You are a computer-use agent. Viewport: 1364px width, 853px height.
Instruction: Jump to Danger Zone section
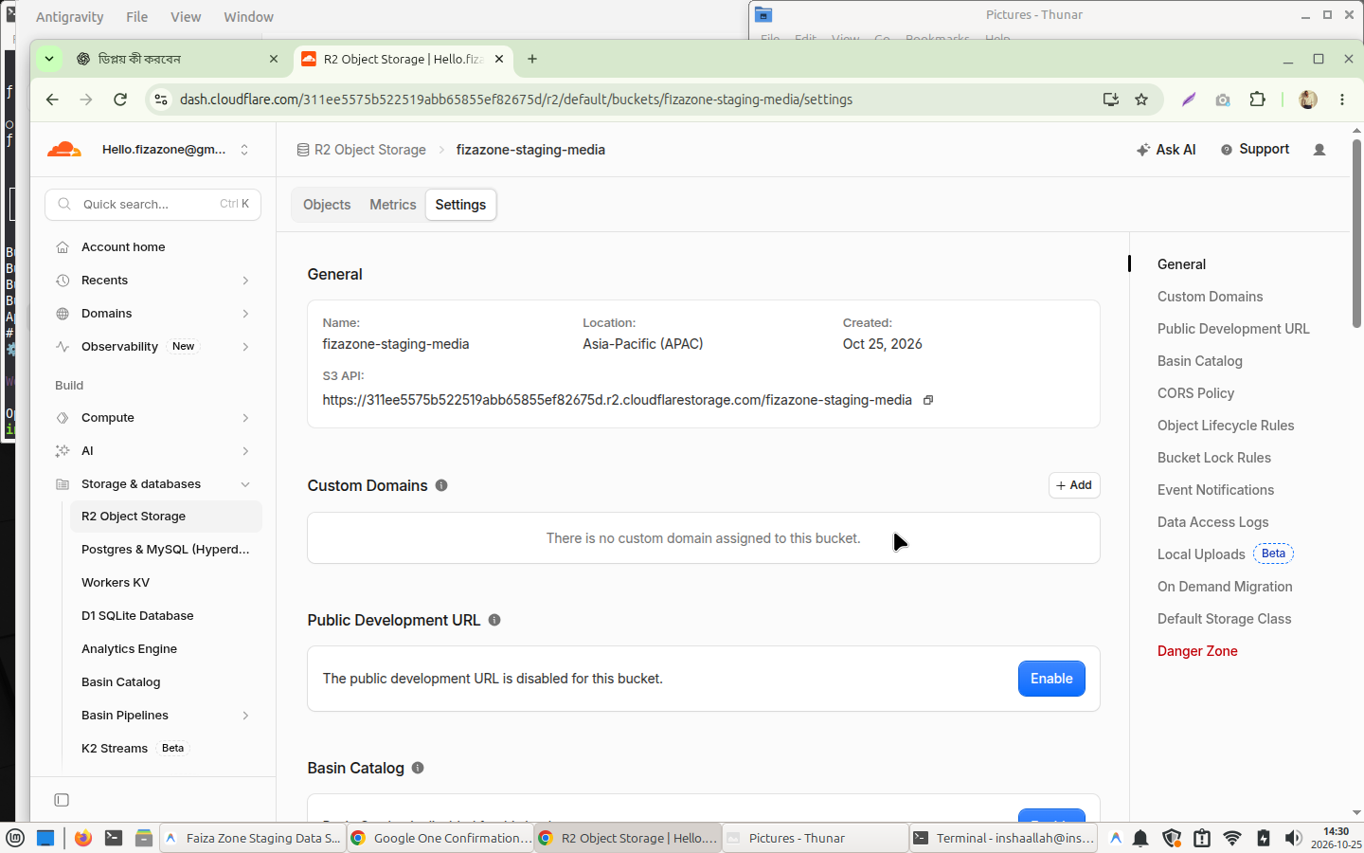tap(1197, 651)
